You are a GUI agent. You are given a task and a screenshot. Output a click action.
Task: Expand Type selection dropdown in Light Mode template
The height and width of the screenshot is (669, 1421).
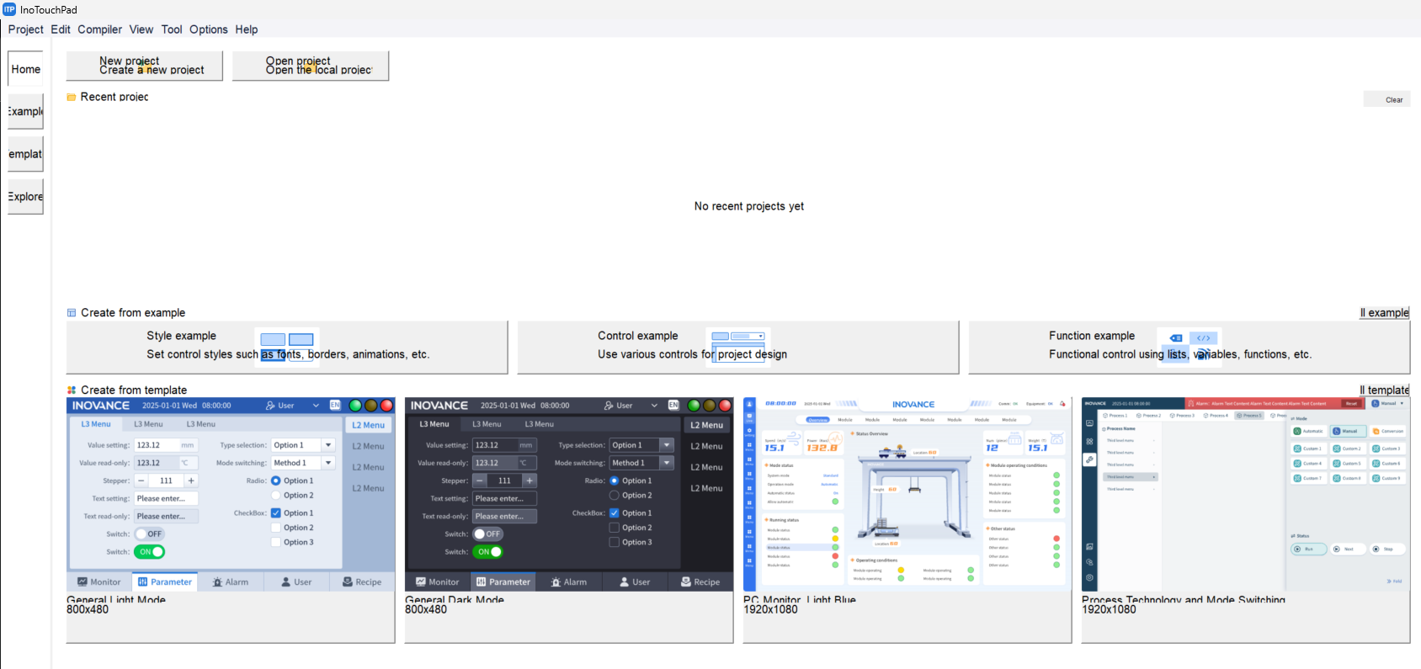328,445
